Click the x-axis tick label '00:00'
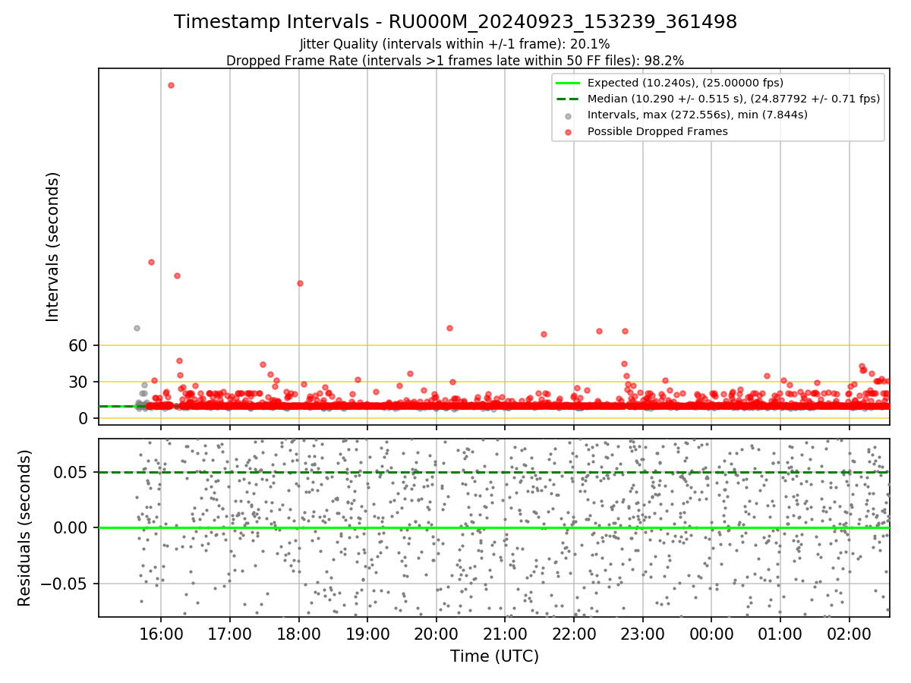Screen dimensions: 911x683 (x=711, y=633)
